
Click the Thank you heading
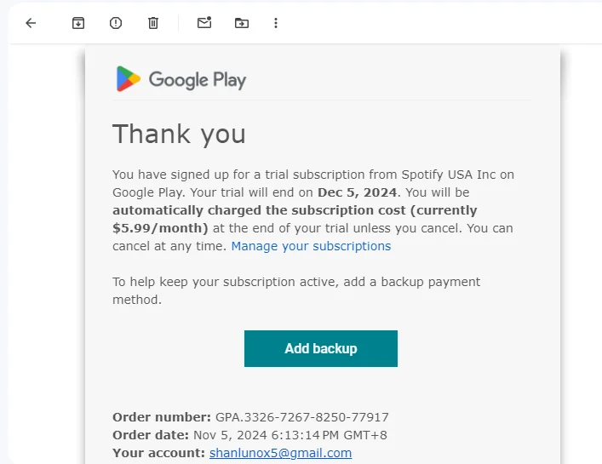[x=179, y=135]
